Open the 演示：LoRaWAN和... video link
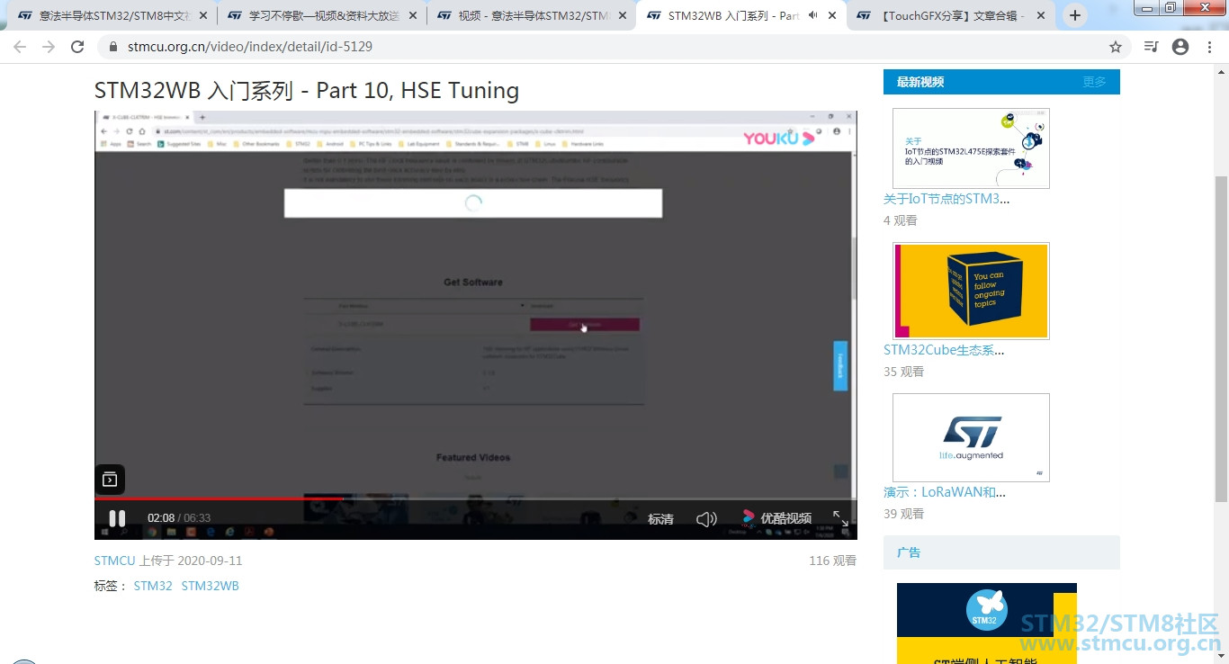Screen dimensions: 1229x664 945,492
